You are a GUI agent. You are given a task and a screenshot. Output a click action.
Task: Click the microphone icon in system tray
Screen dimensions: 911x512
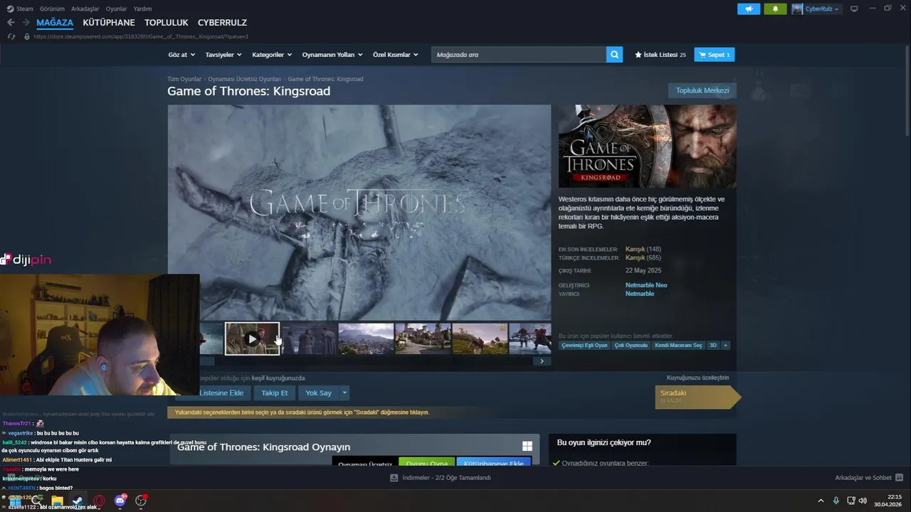[836, 501]
